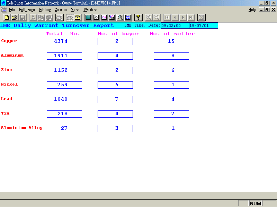Open a file with the folder icon

[15, 18]
